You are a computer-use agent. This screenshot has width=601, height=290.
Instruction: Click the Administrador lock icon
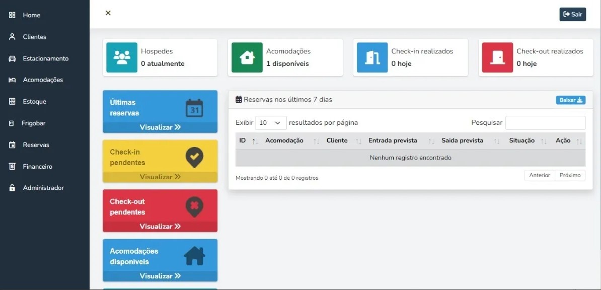coord(11,187)
